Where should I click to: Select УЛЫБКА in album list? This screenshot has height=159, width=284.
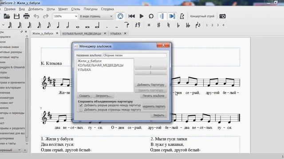84,70
